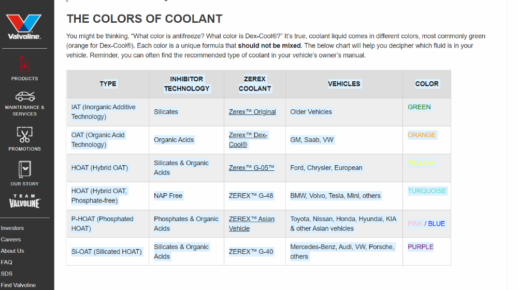
Task: Click The Colors of Coolant heading
Action: 145,19
